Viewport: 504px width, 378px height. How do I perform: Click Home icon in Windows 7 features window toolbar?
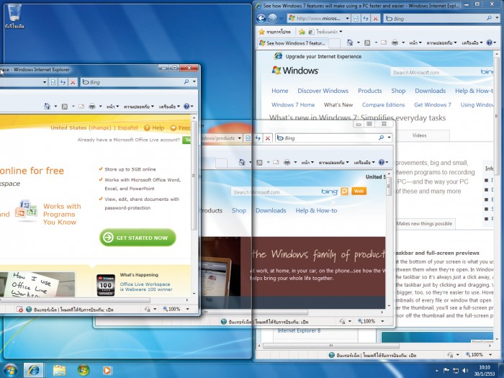[350, 42]
